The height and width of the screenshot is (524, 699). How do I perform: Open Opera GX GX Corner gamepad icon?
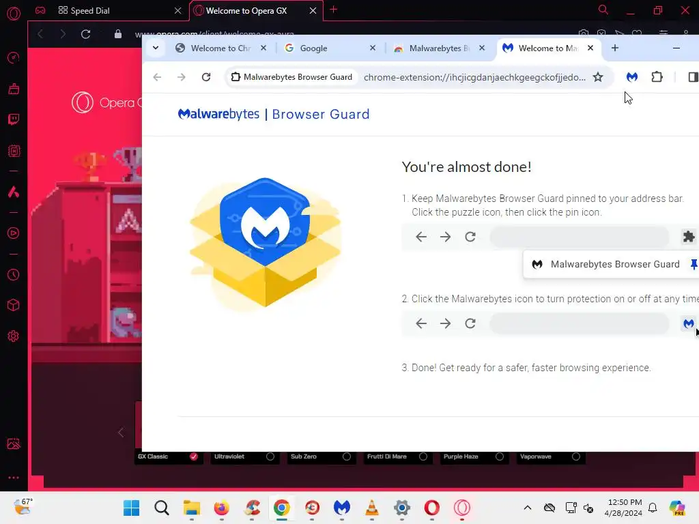pyautogui.click(x=40, y=10)
